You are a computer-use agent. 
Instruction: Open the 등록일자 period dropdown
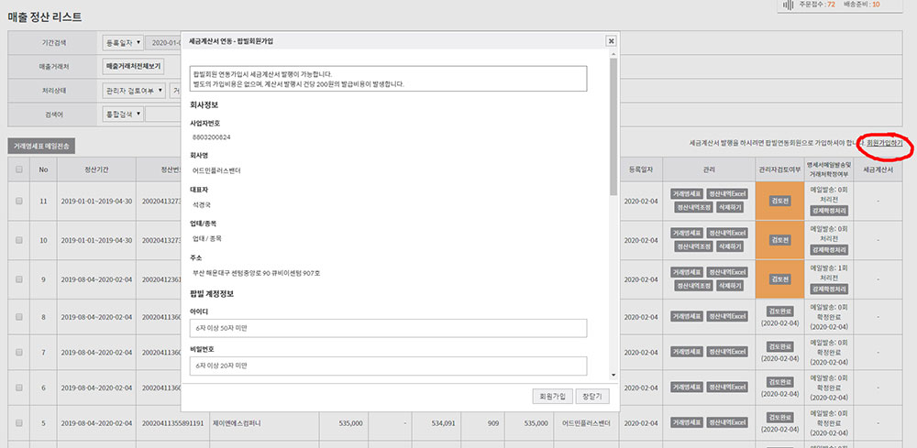(122, 43)
